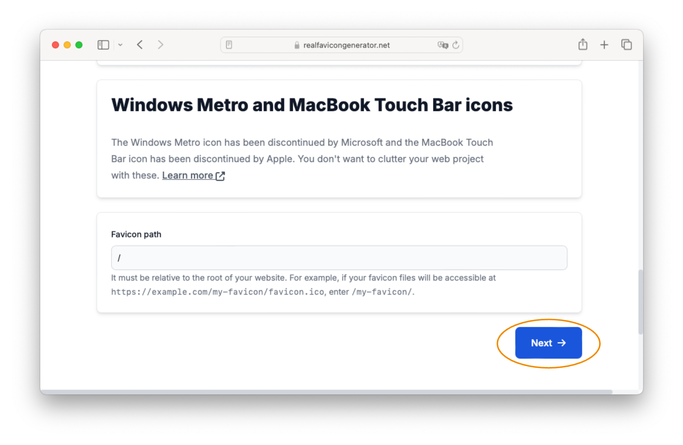Screen dimensions: 683x445
Task: Toggle the Safari sidebar
Action: [x=103, y=45]
